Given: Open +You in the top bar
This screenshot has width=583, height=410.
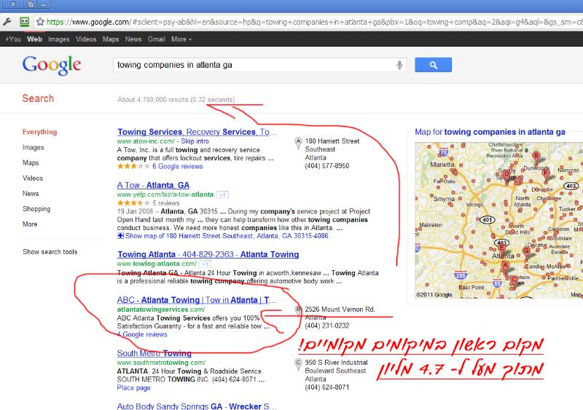Looking at the screenshot, I should (x=13, y=39).
